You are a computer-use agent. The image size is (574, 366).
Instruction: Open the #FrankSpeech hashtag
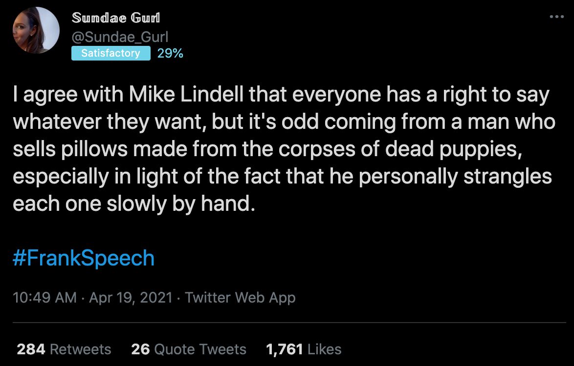pos(83,258)
